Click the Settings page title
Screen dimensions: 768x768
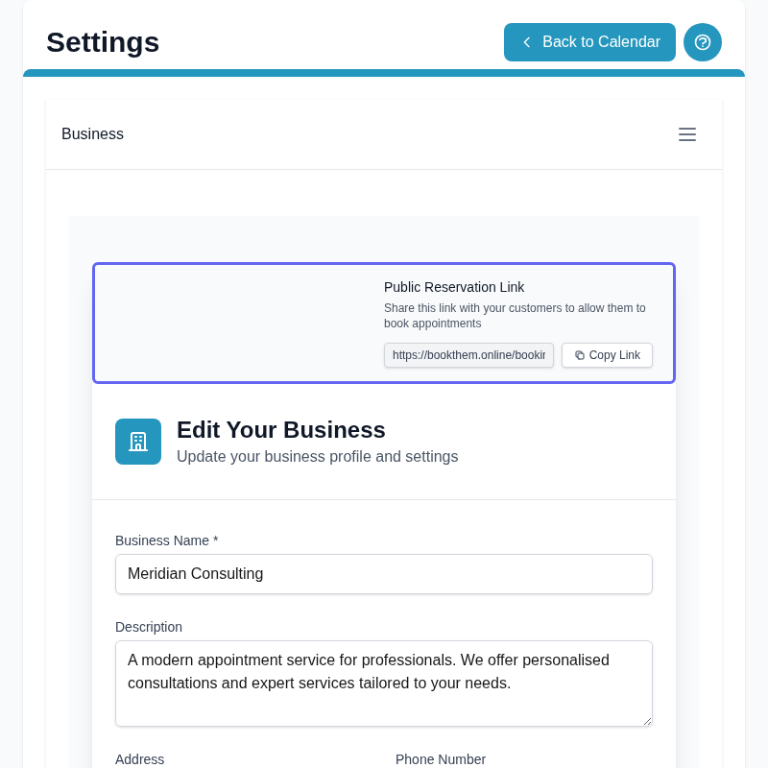pyautogui.click(x=103, y=42)
